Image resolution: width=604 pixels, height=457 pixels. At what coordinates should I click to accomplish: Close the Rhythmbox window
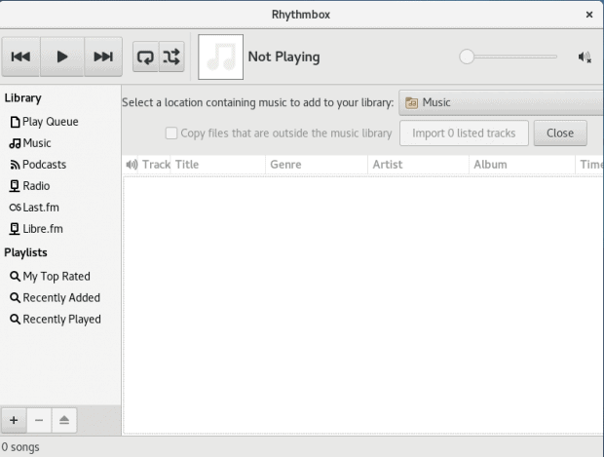(x=589, y=15)
